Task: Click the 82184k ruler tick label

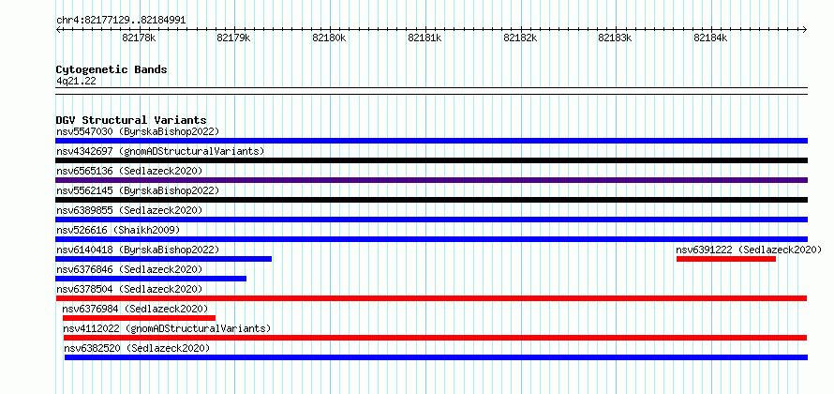Action: pyautogui.click(x=710, y=38)
